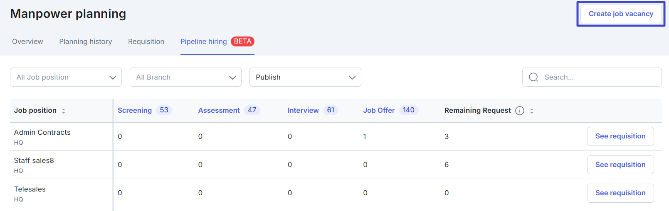Open the Publish status dropdown
The width and height of the screenshot is (669, 211).
(x=305, y=77)
